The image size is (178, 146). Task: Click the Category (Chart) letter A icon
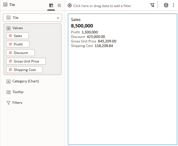point(8,82)
